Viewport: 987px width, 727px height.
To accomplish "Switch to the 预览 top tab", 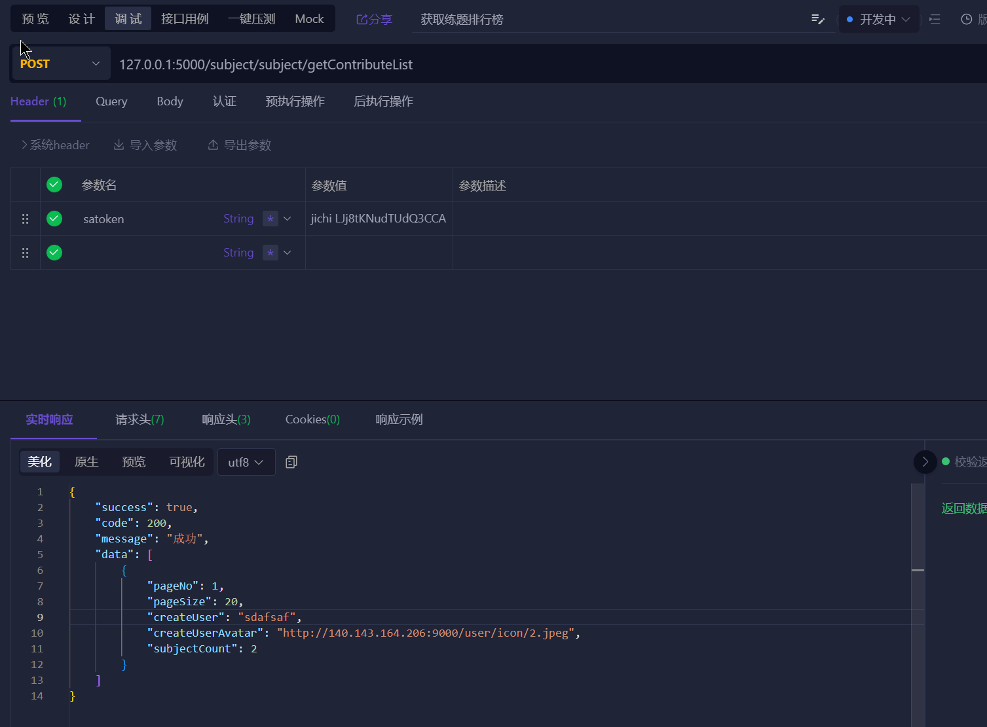I will point(35,19).
